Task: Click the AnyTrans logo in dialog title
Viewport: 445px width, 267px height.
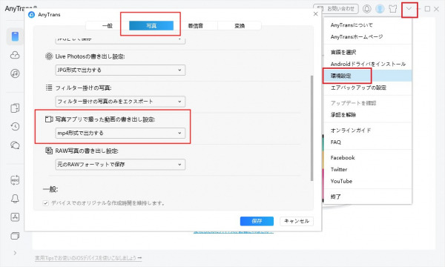Action: click(31, 15)
